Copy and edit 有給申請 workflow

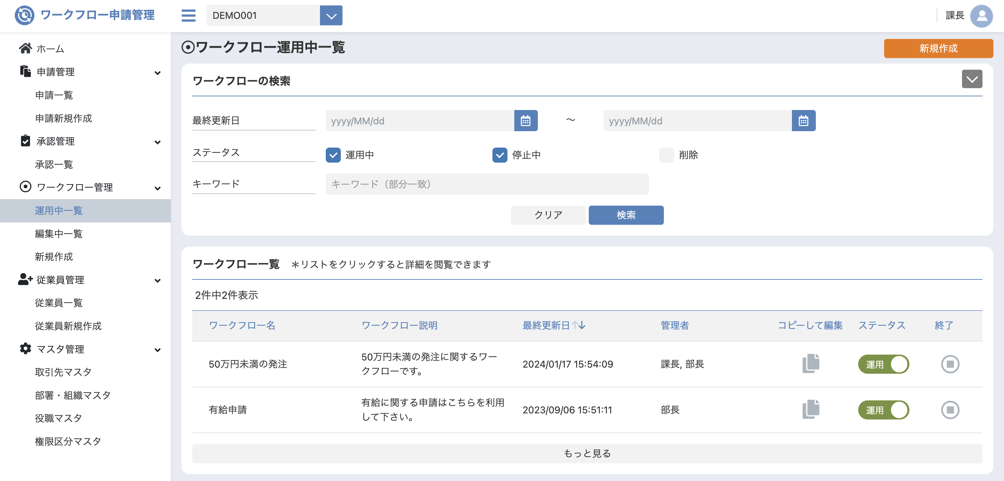coord(811,409)
